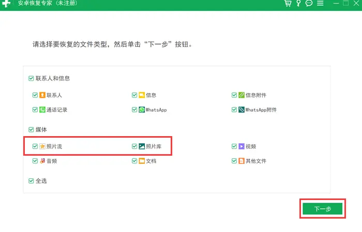This screenshot has height=232, width=362.
Task: Click the 通话记录 label text
Action: tap(57, 110)
